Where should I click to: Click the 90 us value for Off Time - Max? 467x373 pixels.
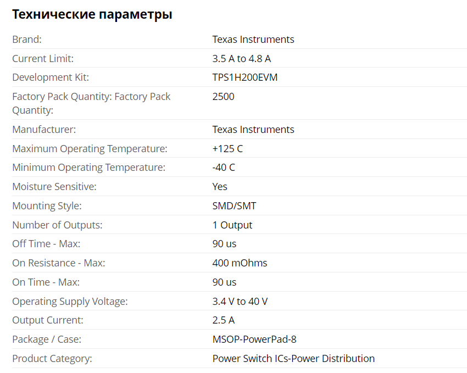224,244
